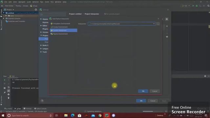Open File Explorer from the taskbar
Viewport: 210px width, 118px height.
(x=66, y=115)
